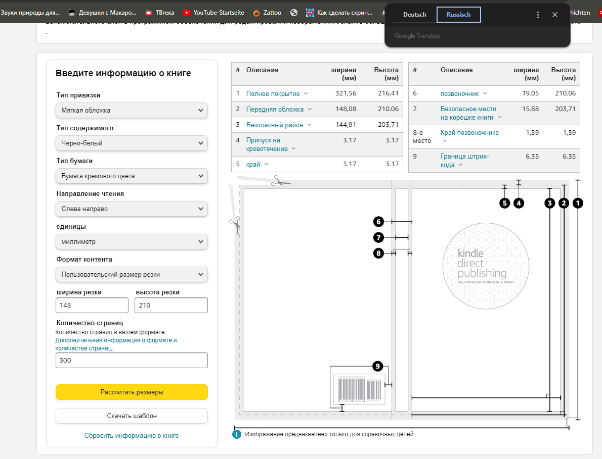The image size is (602, 459).
Task: Click Сбросить информацию о книге link
Action: click(132, 435)
